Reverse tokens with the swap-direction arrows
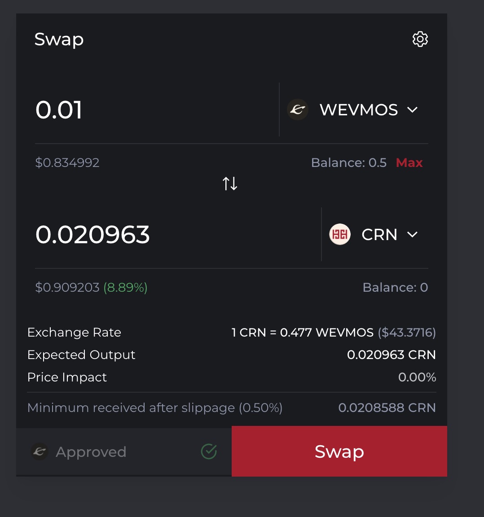 tap(230, 184)
